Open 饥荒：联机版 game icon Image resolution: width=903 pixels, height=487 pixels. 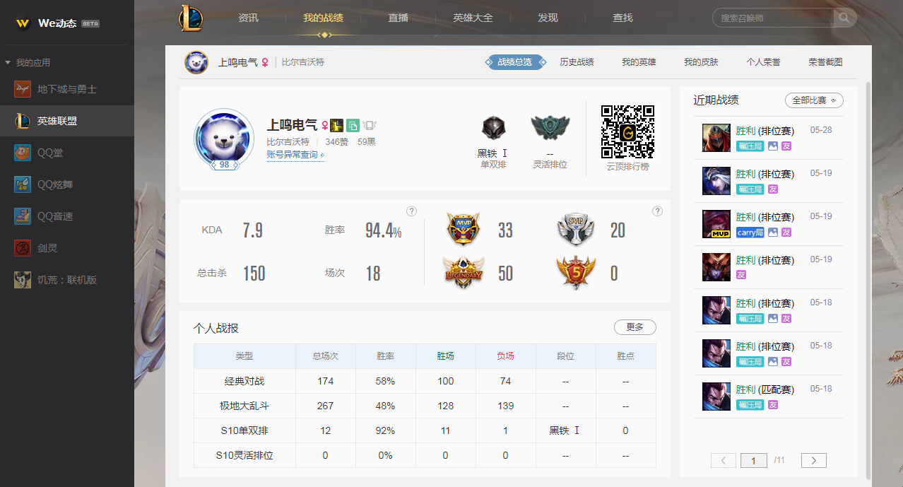point(23,280)
